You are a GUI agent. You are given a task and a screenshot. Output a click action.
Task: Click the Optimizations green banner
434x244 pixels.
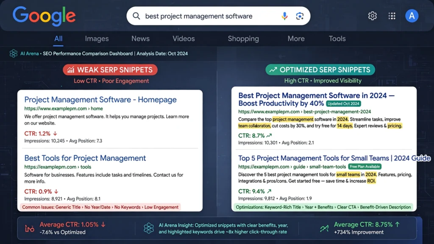[323, 207]
